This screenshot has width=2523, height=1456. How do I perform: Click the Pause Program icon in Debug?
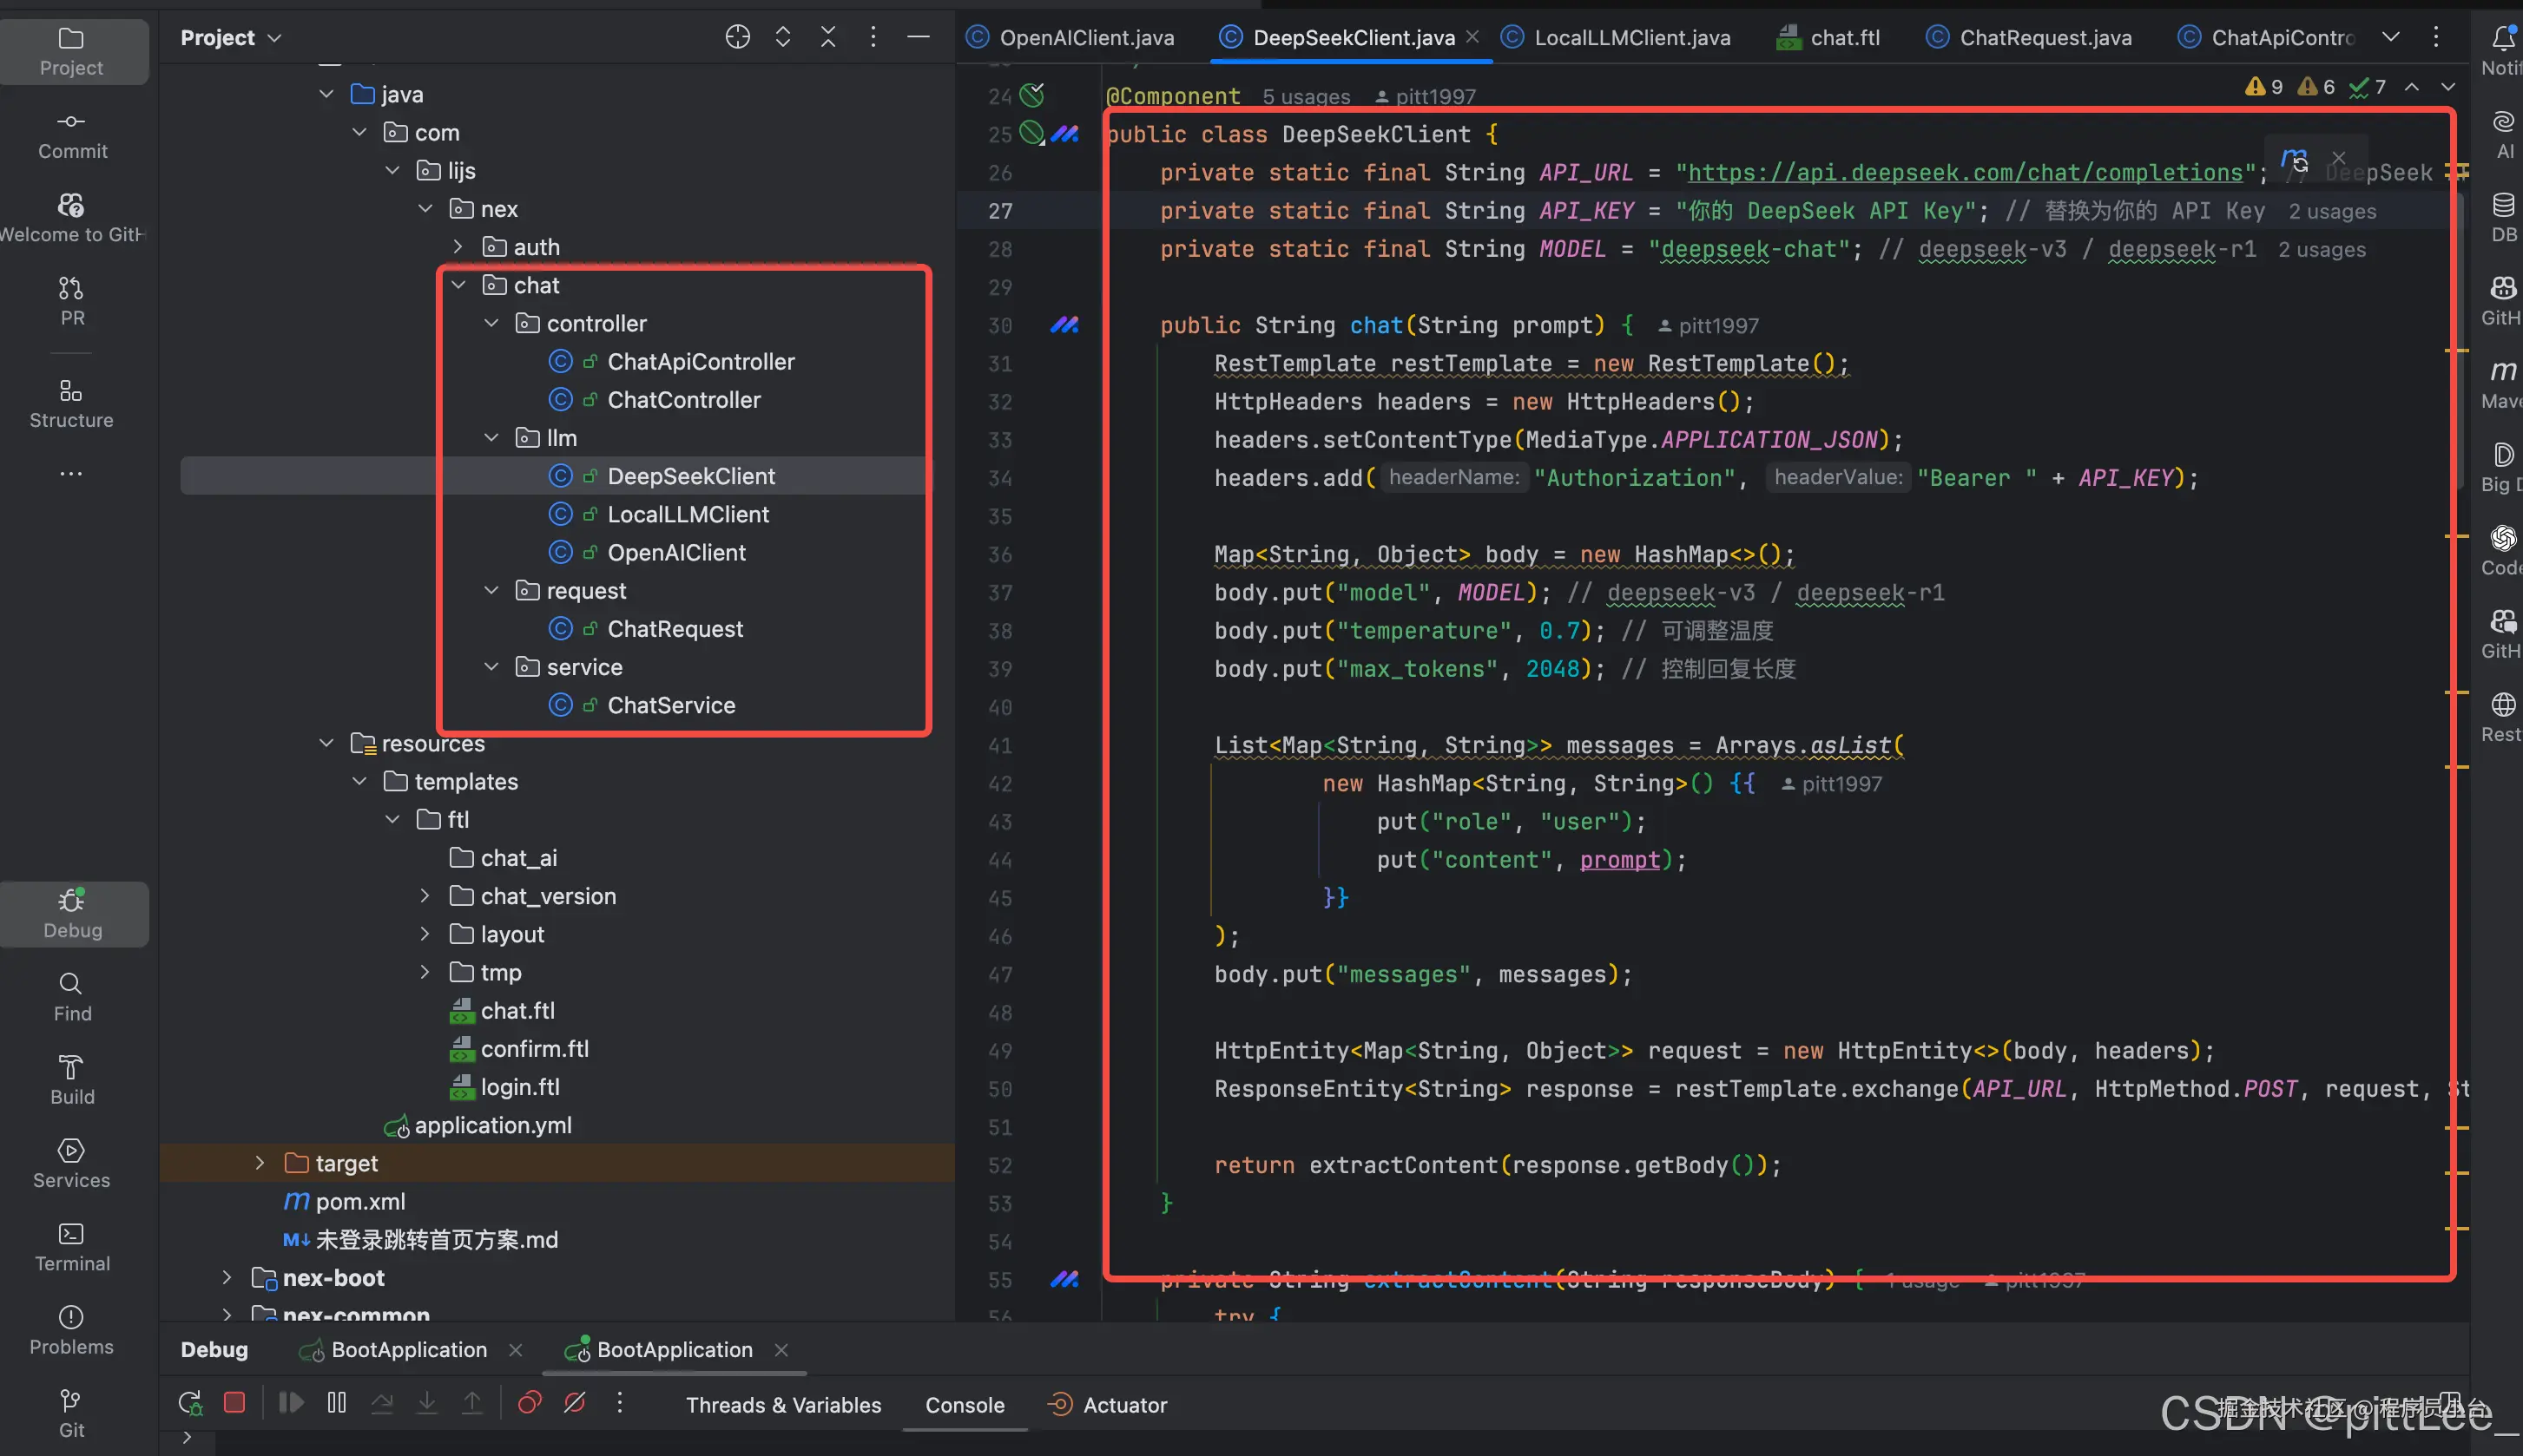click(x=336, y=1403)
